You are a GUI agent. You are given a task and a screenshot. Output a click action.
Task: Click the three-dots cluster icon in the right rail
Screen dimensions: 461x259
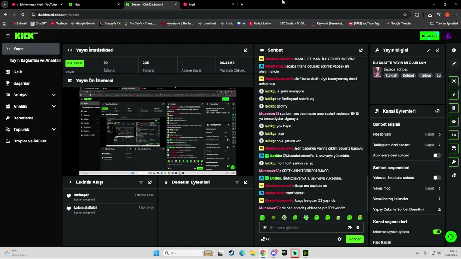coord(454,176)
